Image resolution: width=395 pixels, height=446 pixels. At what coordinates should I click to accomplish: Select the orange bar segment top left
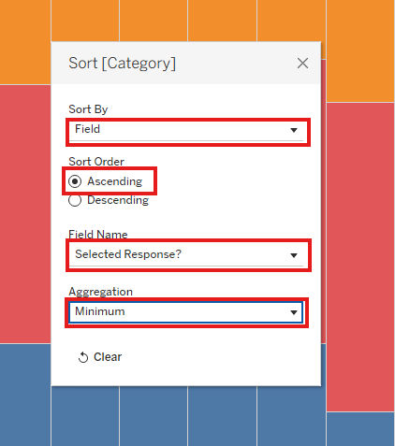(x=25, y=42)
